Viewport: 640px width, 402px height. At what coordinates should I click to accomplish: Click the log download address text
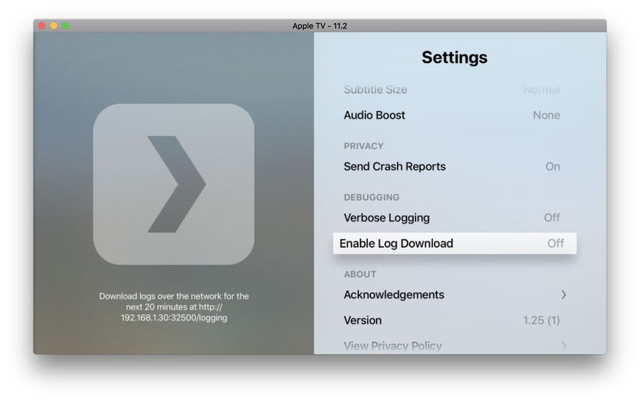[174, 307]
